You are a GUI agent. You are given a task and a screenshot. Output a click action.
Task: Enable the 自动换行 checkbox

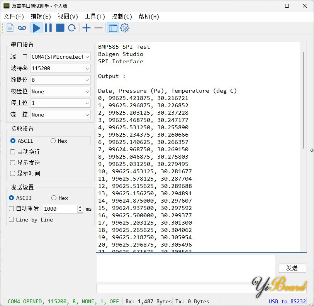pyautogui.click(x=13, y=152)
